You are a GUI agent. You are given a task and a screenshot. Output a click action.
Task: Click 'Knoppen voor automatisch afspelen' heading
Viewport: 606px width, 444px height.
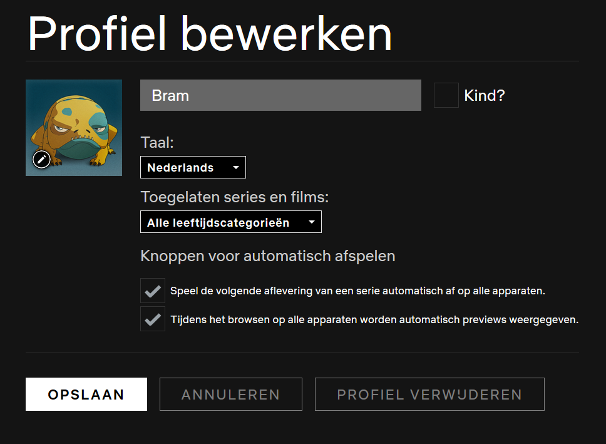[268, 256]
